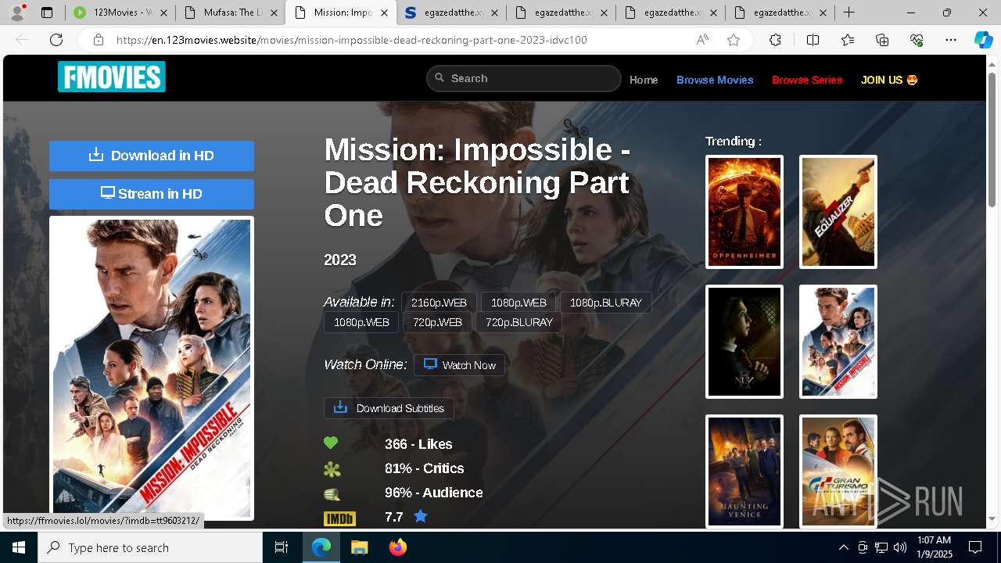Refresh the page with the reload icon
Viewport: 1001px width, 563px height.
[56, 40]
